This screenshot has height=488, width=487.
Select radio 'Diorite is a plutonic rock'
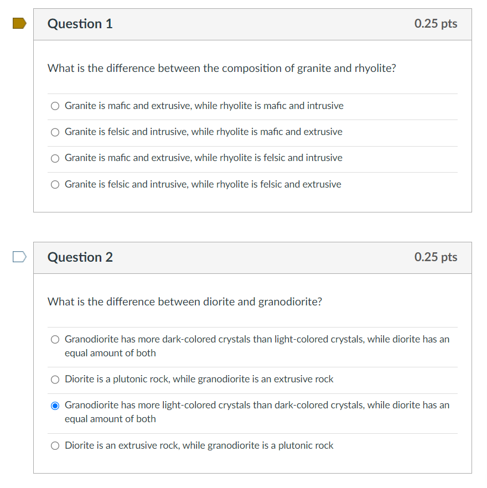[55, 380]
